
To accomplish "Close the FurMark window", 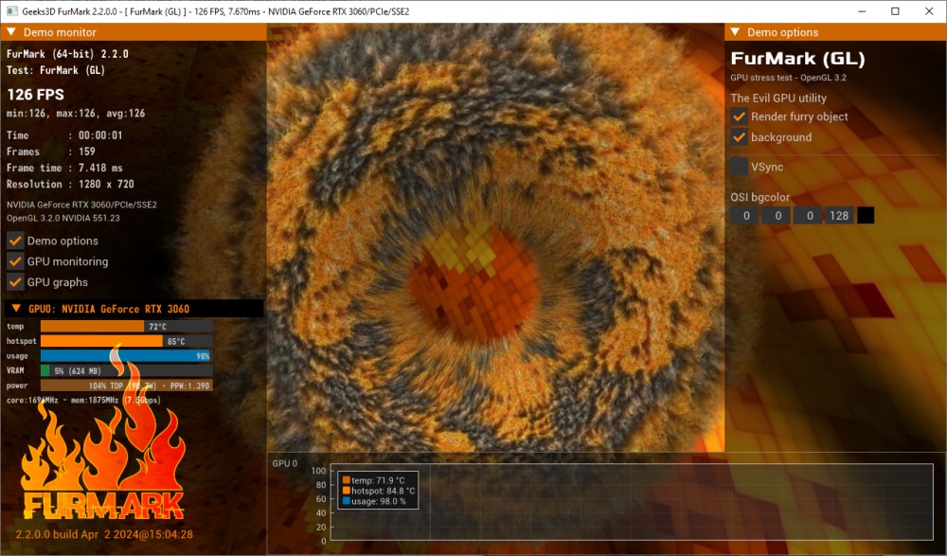I will (929, 10).
